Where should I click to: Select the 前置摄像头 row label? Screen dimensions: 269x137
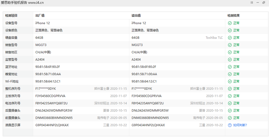tap(13, 118)
